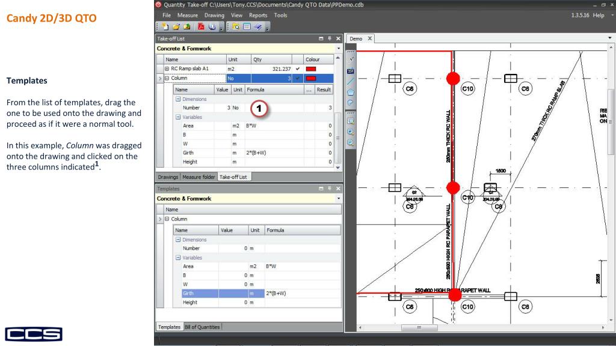
Task: Open the Tools menu
Action: 280,15
